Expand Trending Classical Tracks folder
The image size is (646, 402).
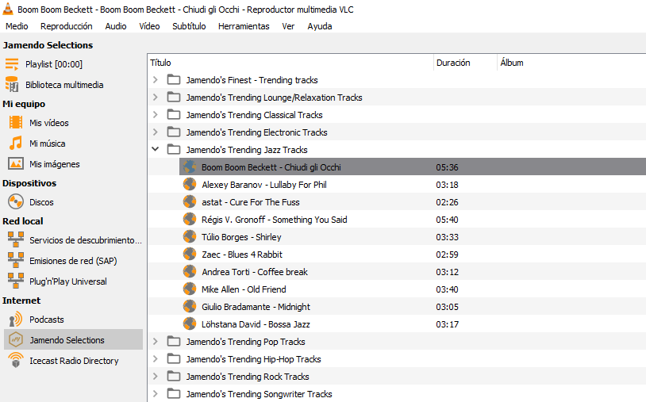click(156, 114)
